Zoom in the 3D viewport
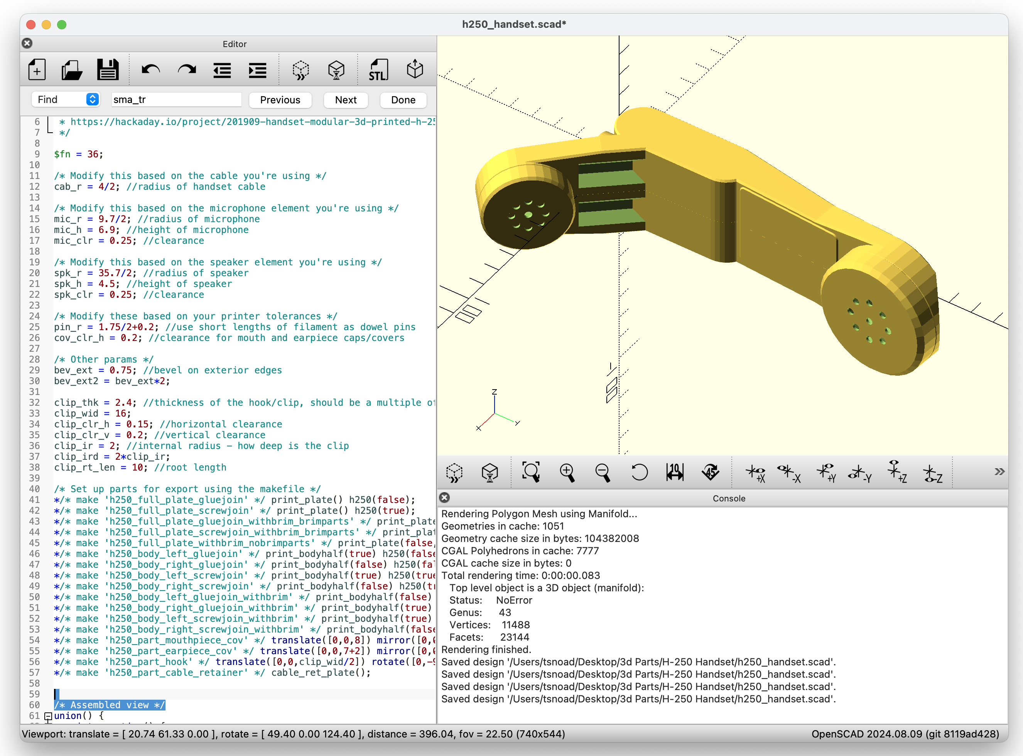 point(567,472)
